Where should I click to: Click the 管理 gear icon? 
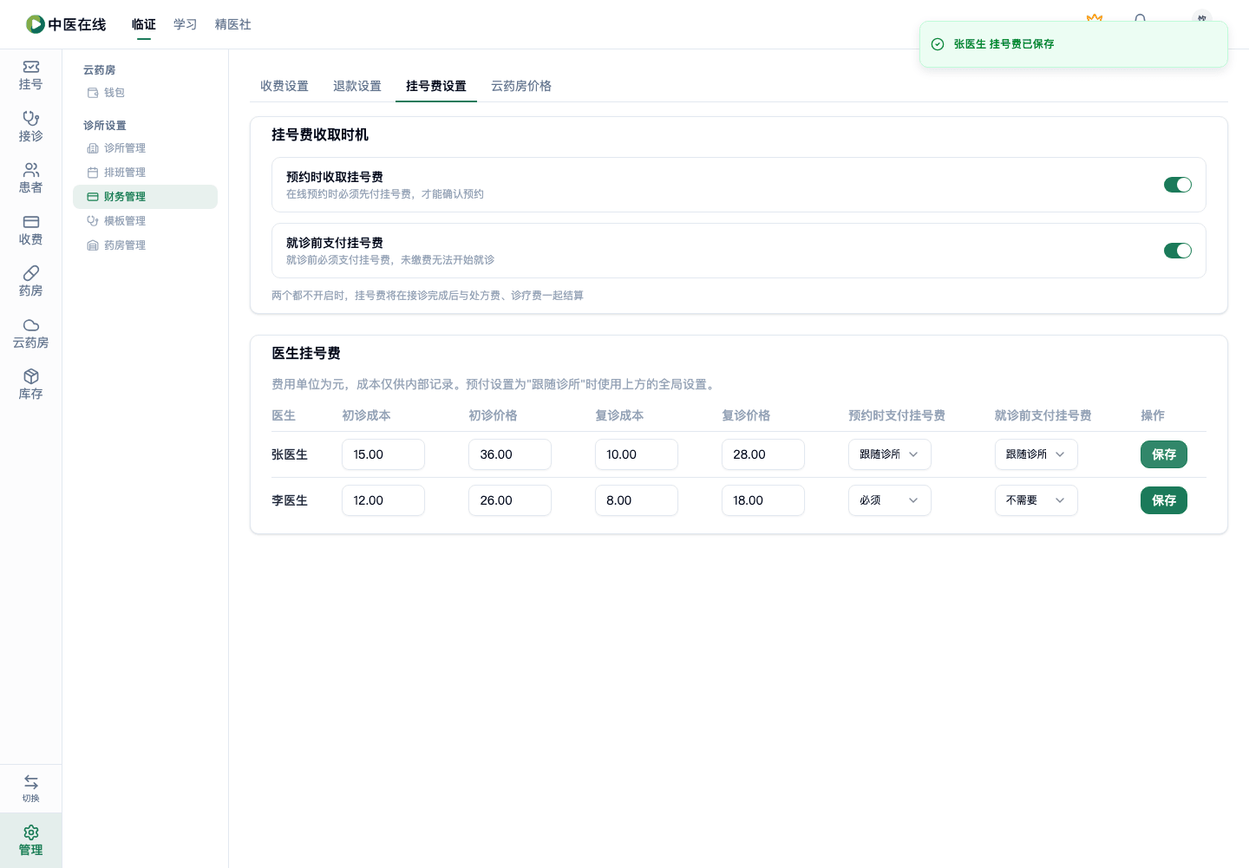point(31,832)
